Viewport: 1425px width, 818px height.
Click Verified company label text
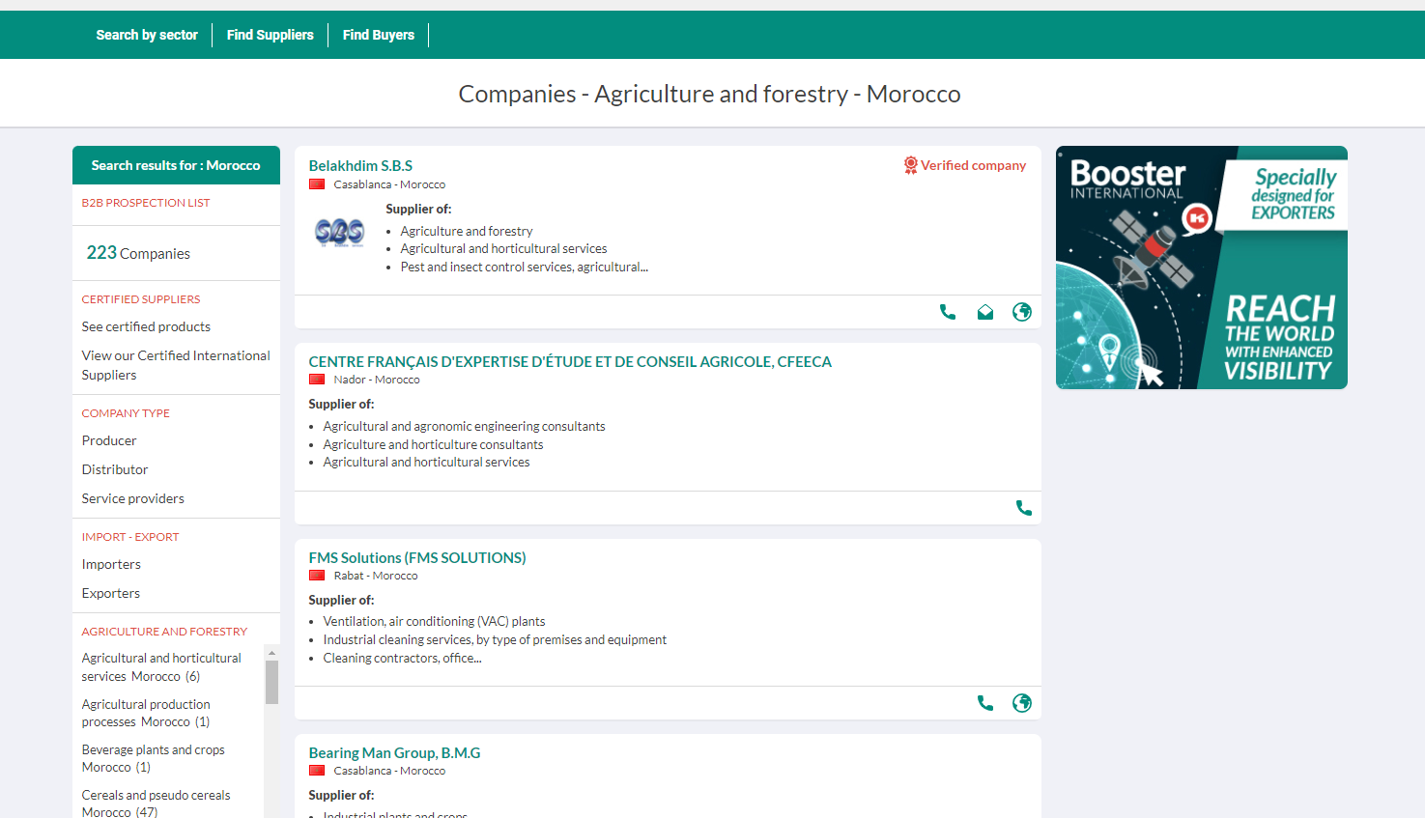pos(973,165)
